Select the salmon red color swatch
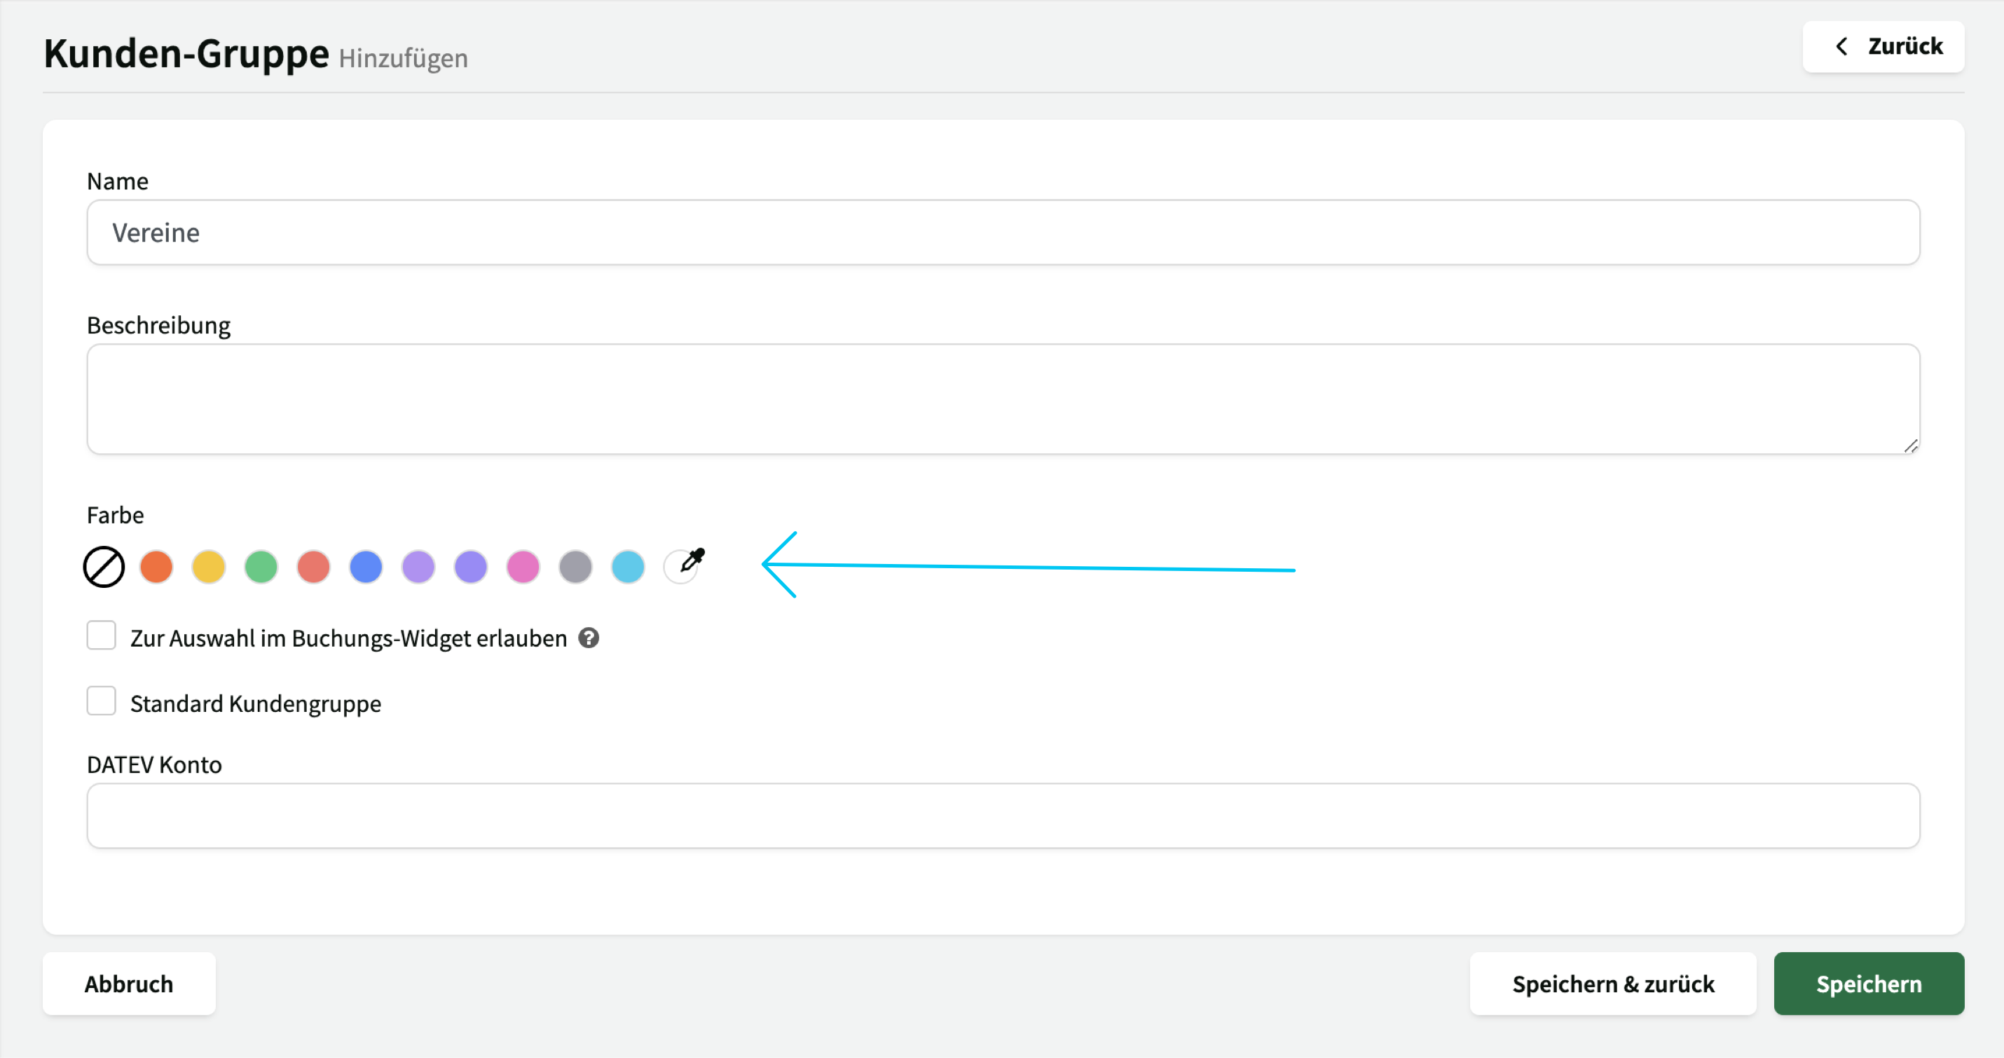Screen dimensions: 2004x1058 click(313, 566)
